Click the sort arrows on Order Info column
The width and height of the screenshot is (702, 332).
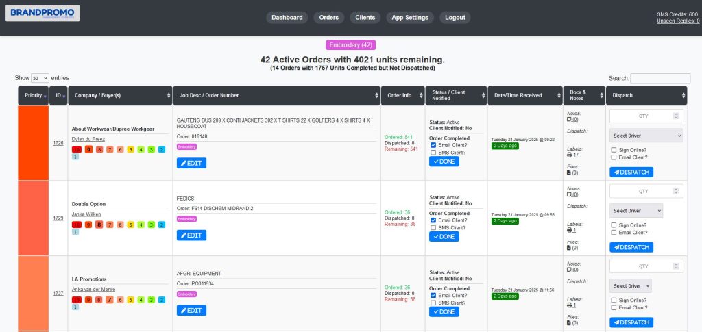(421, 96)
